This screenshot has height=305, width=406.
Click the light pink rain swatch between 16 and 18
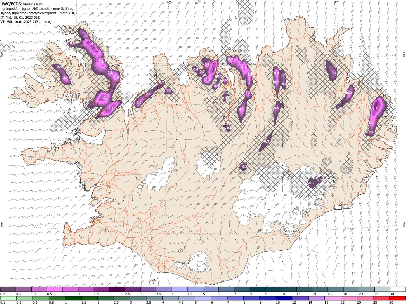333,298
